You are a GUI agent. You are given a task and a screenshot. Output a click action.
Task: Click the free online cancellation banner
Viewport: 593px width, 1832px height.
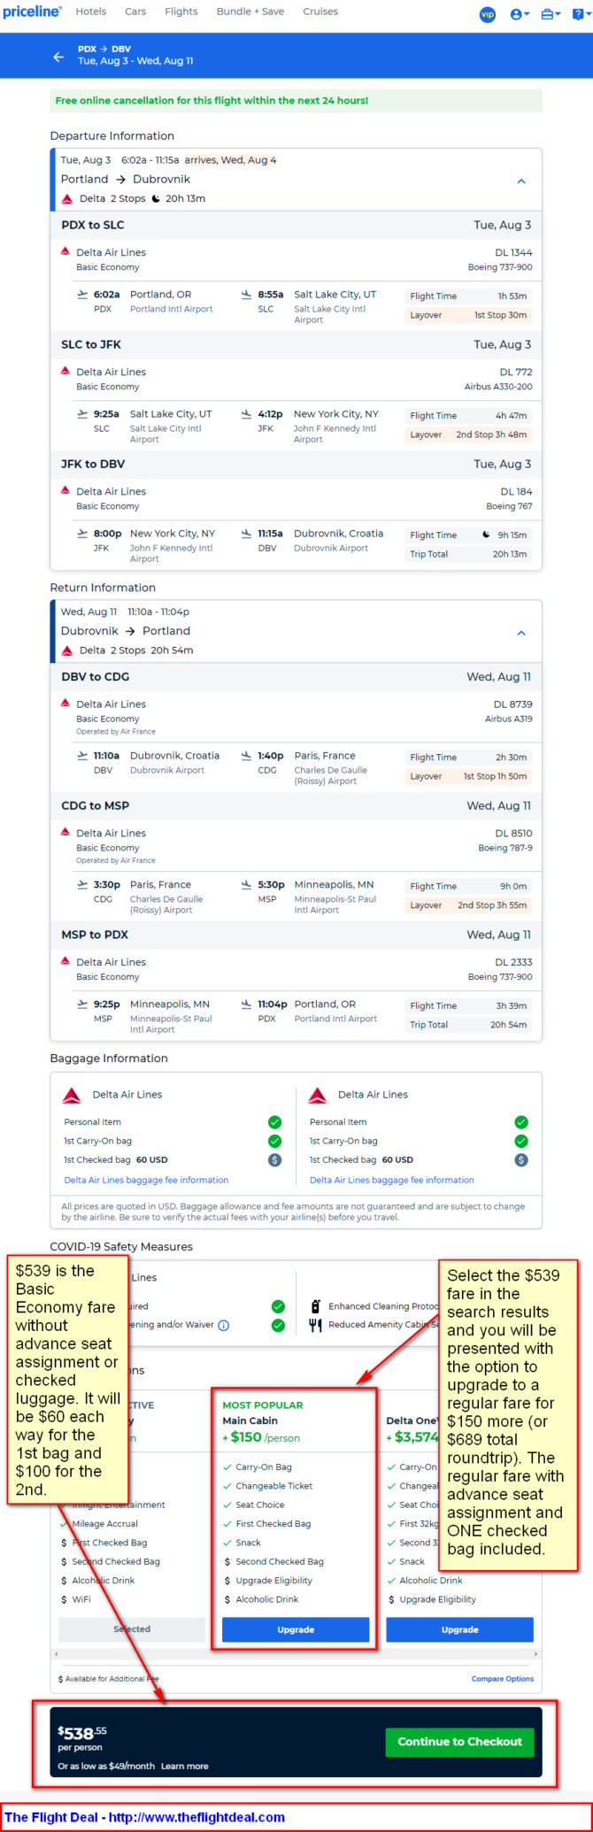point(296,101)
